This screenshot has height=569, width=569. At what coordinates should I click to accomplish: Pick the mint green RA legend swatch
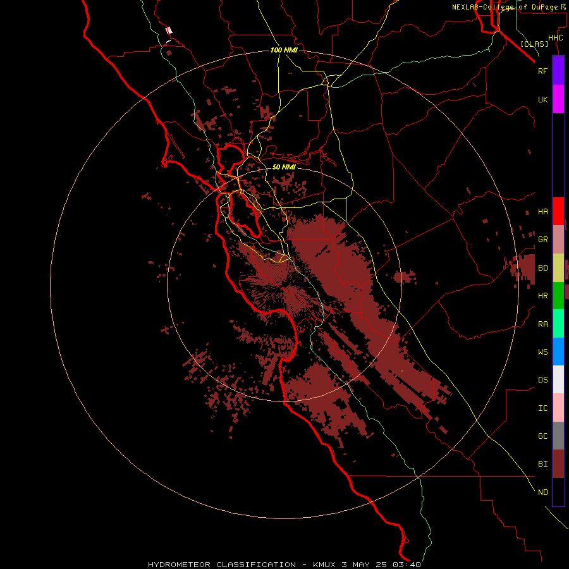(x=558, y=324)
